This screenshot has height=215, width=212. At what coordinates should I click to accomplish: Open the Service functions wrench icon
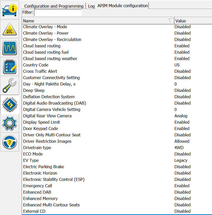pos(9,85)
